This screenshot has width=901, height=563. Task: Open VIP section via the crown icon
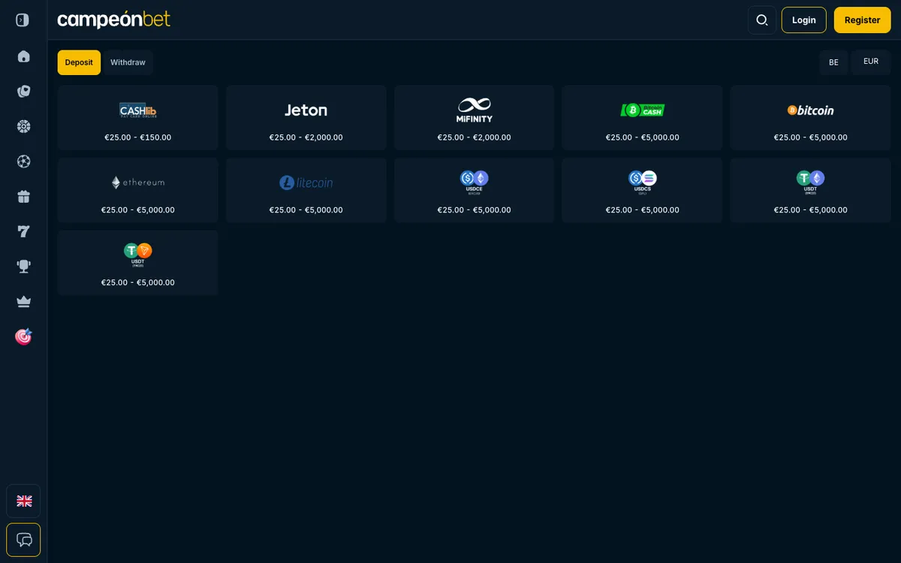tap(23, 302)
